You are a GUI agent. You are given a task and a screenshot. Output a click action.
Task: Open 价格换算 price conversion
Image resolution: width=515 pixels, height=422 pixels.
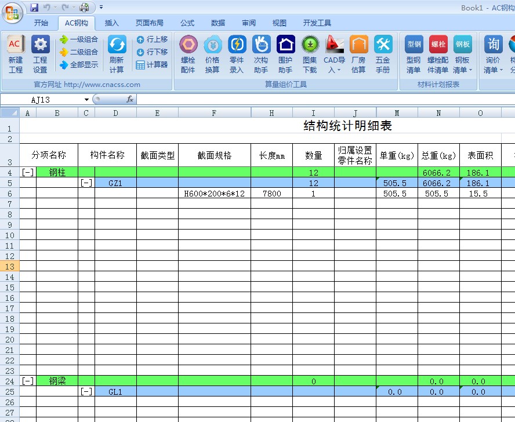(212, 54)
